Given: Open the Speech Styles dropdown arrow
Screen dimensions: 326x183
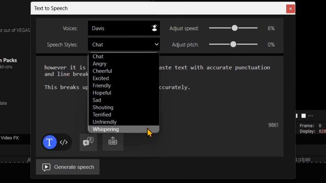Looking at the screenshot, I should pos(156,44).
